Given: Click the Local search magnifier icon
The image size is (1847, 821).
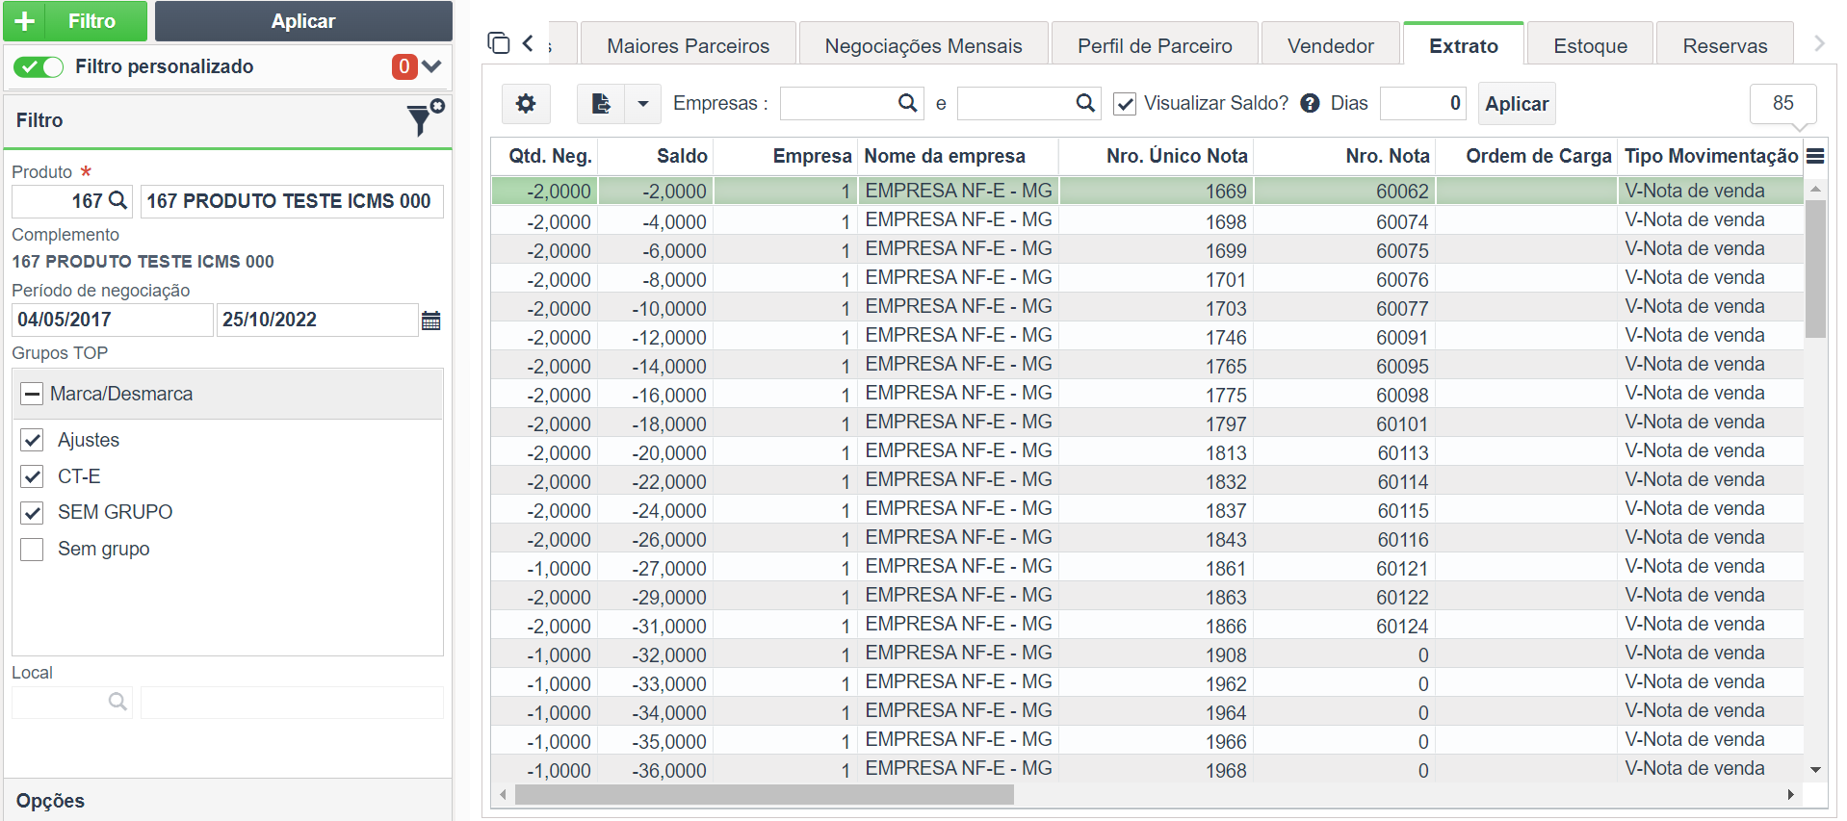Looking at the screenshot, I should point(117,702).
